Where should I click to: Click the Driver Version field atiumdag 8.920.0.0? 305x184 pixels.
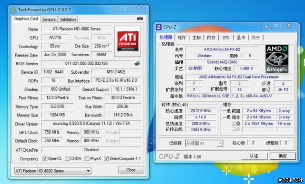click(x=91, y=124)
